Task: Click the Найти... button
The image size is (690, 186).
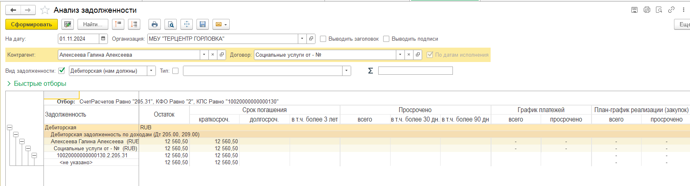Action: 93,24
